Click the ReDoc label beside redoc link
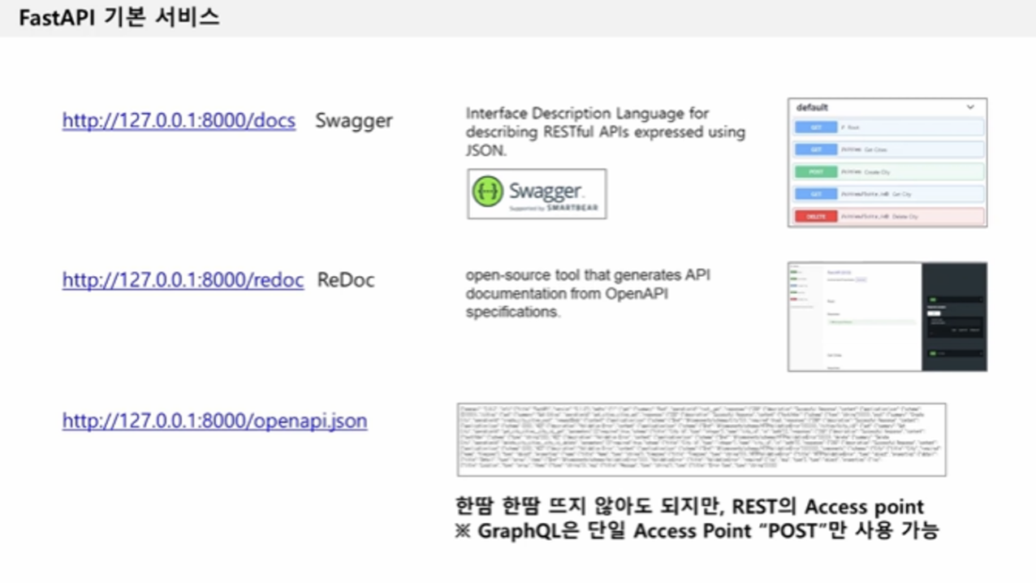1036x583 pixels. point(346,280)
